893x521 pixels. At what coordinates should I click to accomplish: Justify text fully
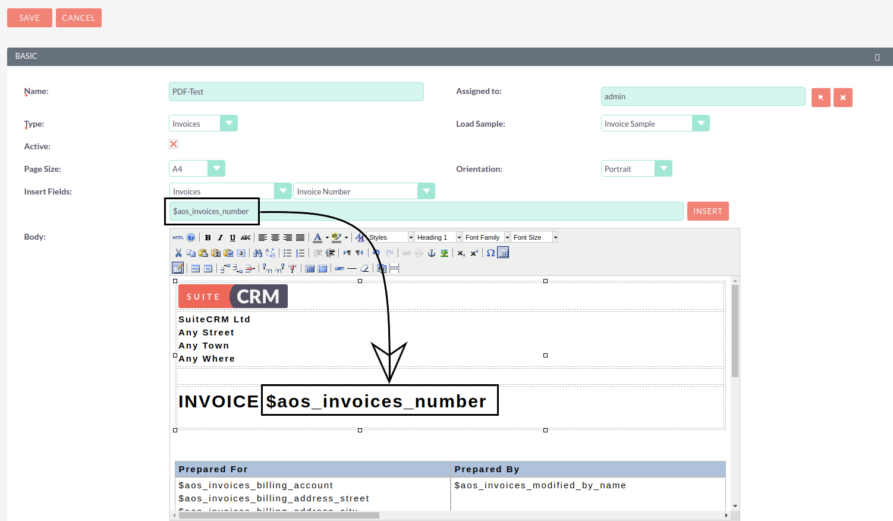(300, 237)
